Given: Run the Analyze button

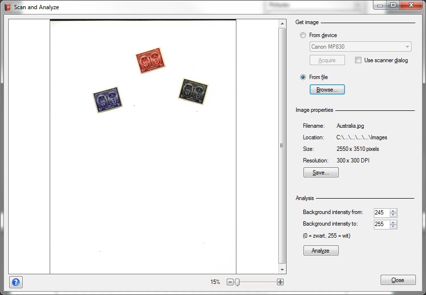Looking at the screenshot, I should click(x=321, y=251).
